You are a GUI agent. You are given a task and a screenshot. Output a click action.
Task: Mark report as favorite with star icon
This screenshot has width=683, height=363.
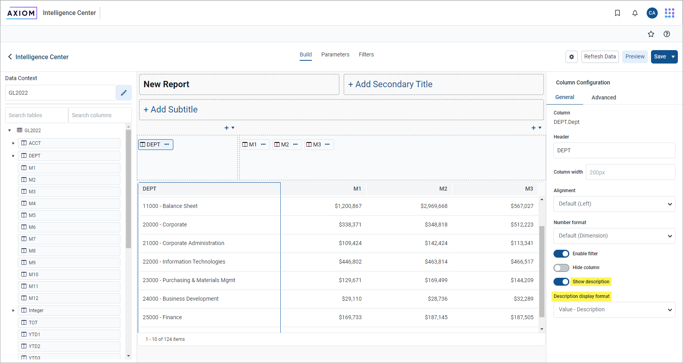[x=651, y=34]
